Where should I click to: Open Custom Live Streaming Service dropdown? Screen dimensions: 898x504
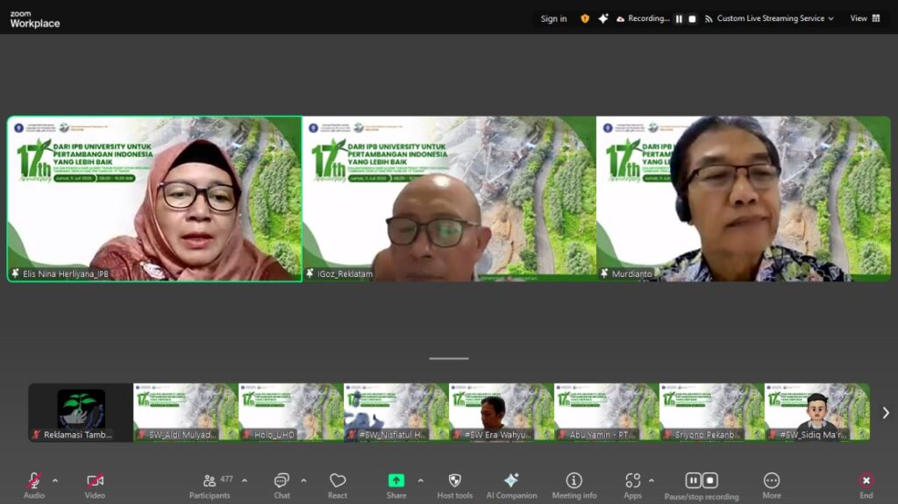click(x=775, y=18)
